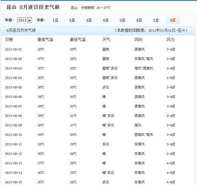Click the 多云 weather cell for 2013-08-05
Viewport: 197px width, 185px height.
pos(106,87)
